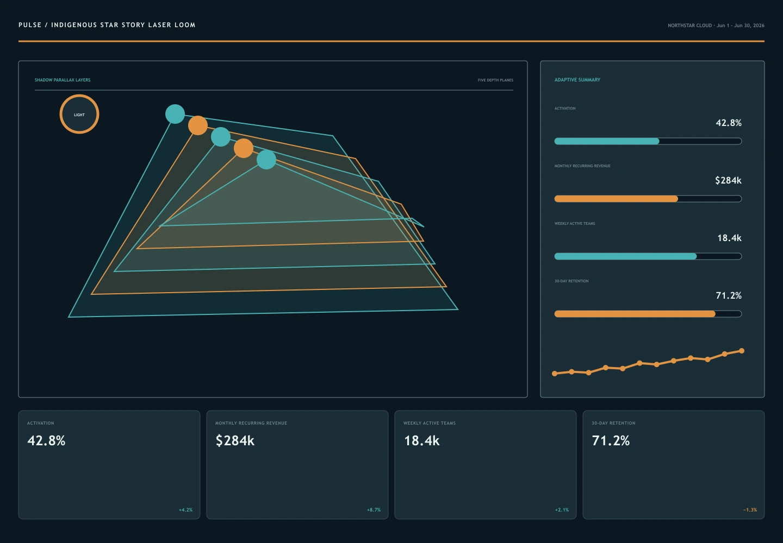Click the 30-Day Retention progress bar
Image resolution: width=783 pixels, height=543 pixels.
648,314
